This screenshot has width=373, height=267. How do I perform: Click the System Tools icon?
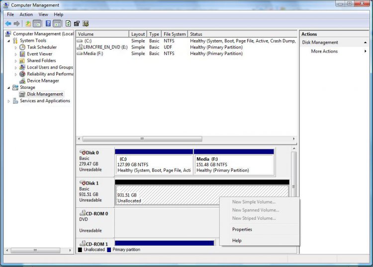(x=15, y=41)
